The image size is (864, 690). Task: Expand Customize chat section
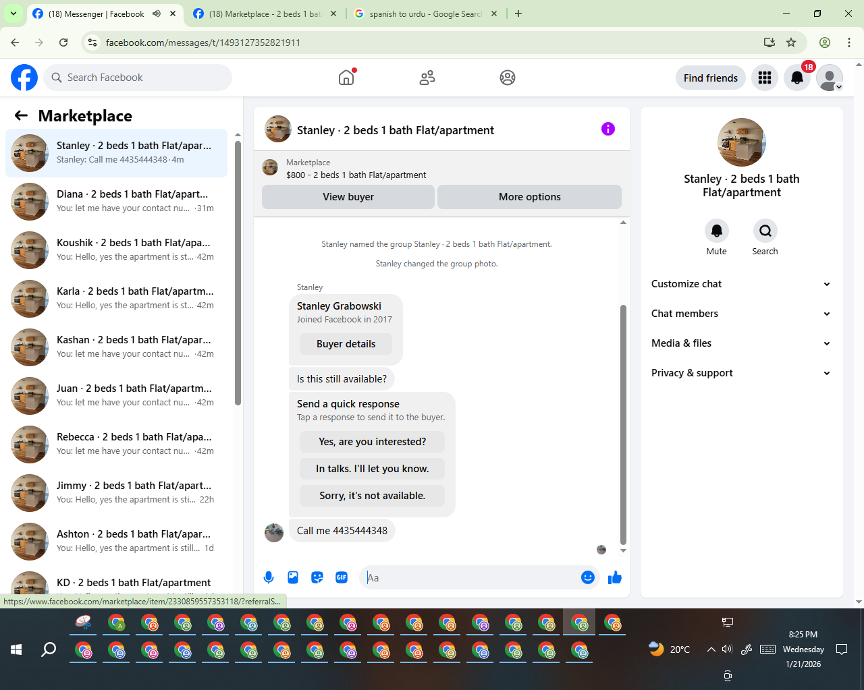741,284
